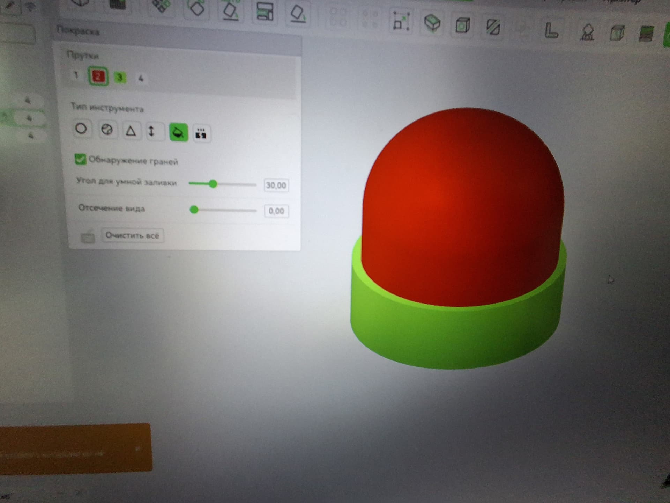Click the diagonal-split square toolbar icon
The height and width of the screenshot is (503, 670).
pyautogui.click(x=493, y=27)
